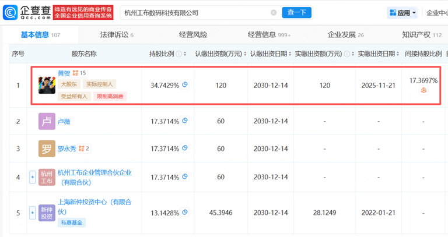
Task: Select the 2025-11-21 date cell
Action: pos(378,86)
